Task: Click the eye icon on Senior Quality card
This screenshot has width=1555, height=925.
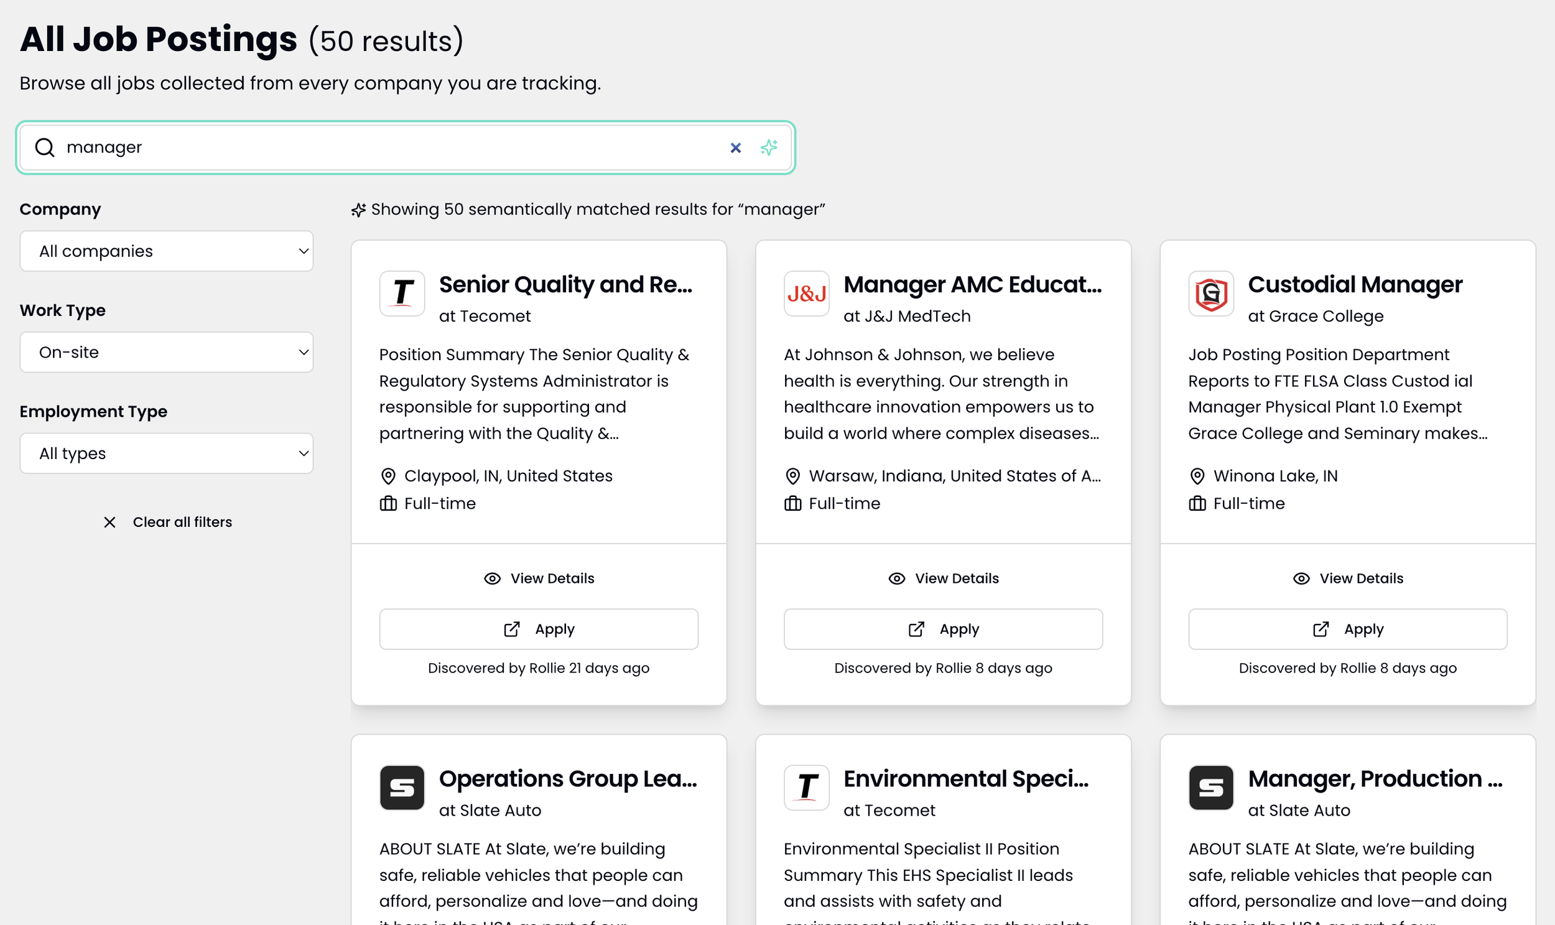Action: click(x=493, y=579)
